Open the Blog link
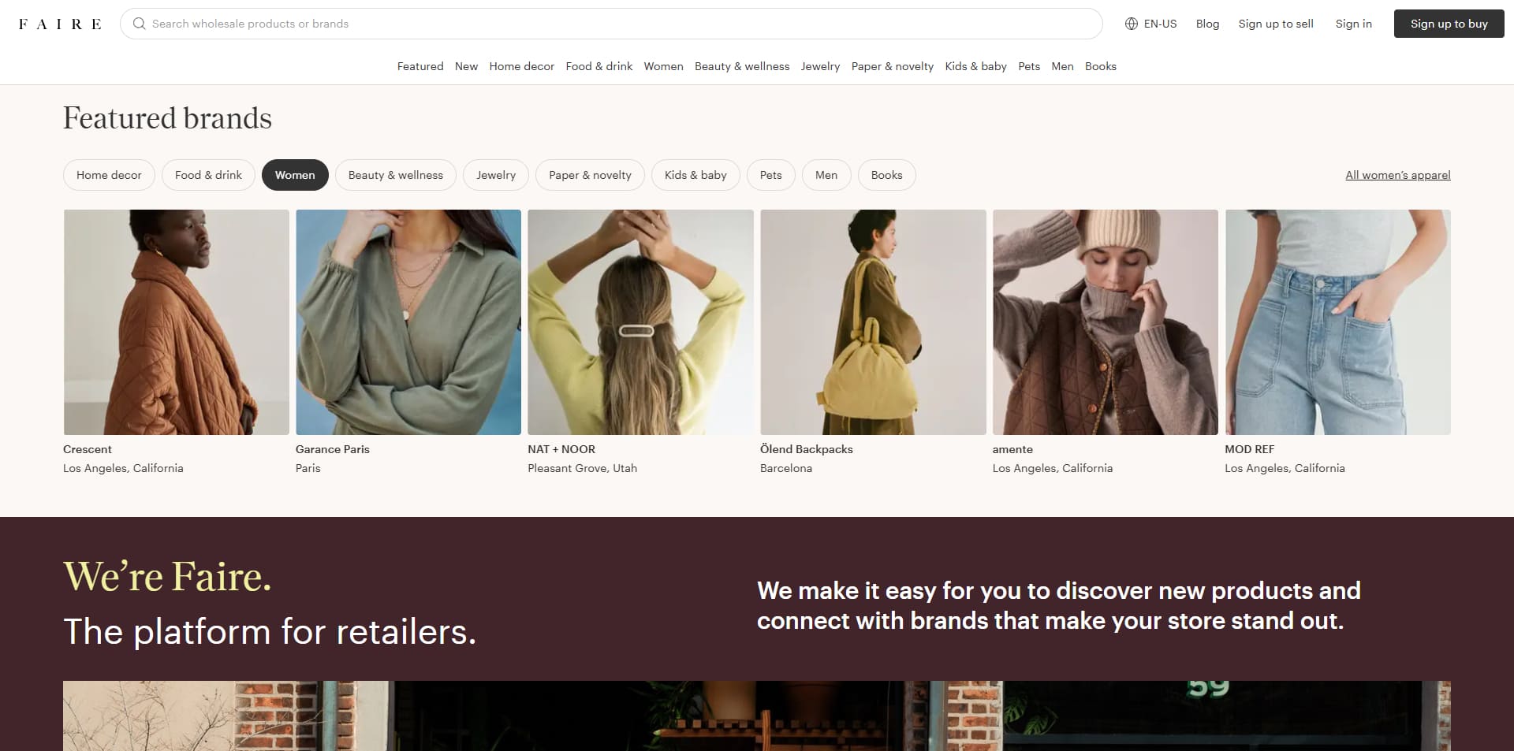 [1207, 24]
